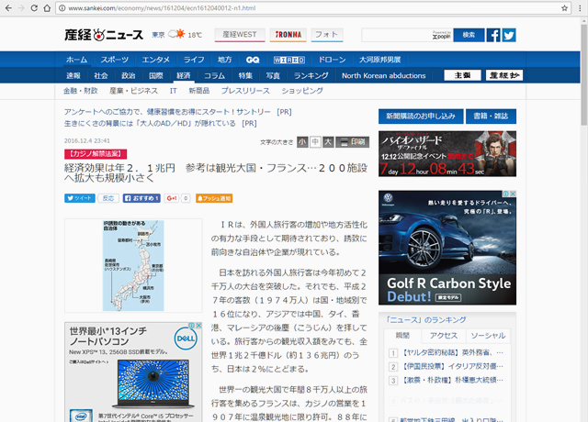Open Sankei's Facebook page icon

click(x=493, y=35)
